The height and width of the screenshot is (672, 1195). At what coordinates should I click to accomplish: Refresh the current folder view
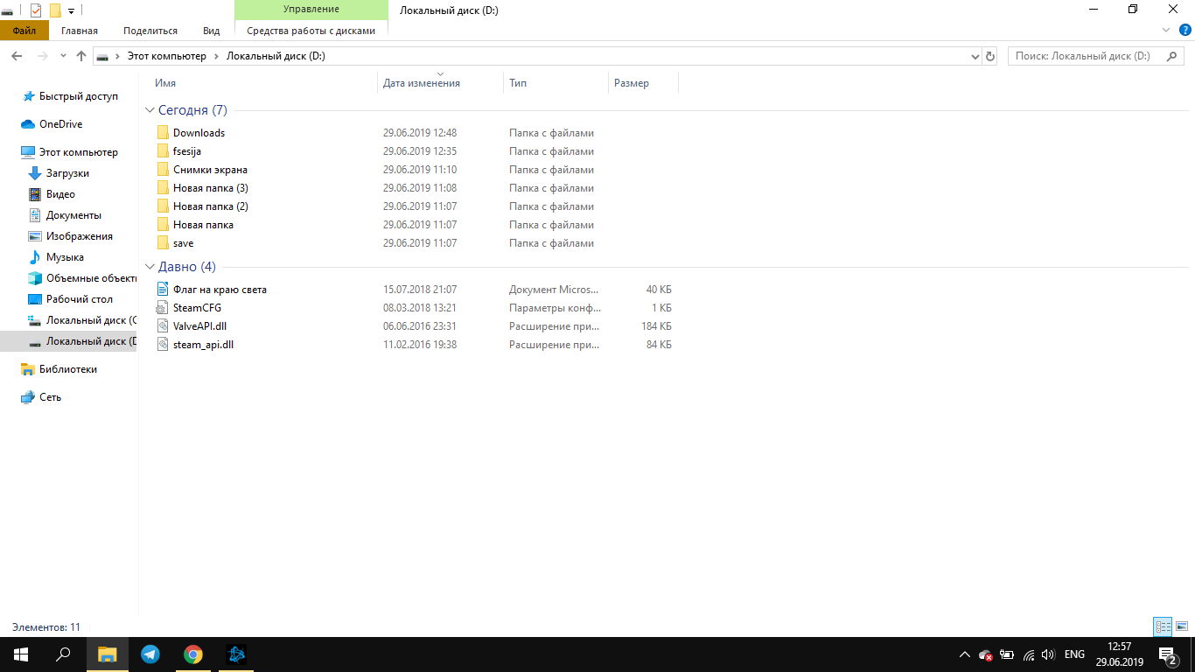pyautogui.click(x=990, y=56)
